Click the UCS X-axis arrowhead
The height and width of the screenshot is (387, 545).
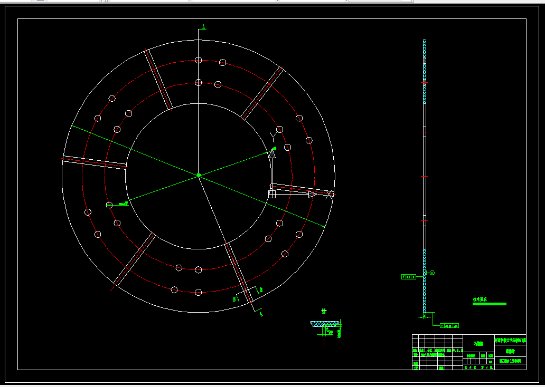pos(313,194)
